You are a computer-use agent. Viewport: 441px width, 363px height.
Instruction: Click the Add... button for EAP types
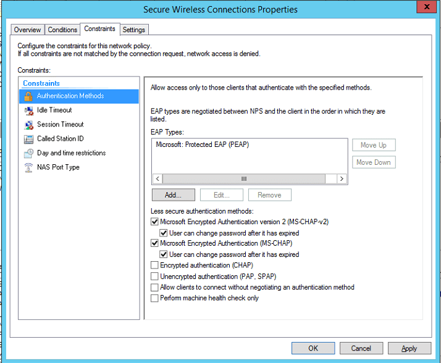(x=173, y=195)
